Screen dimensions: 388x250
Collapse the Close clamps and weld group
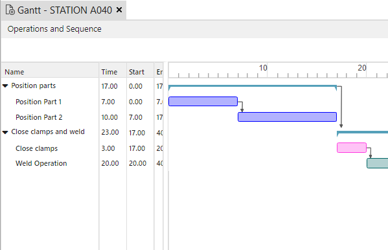(x=5, y=132)
